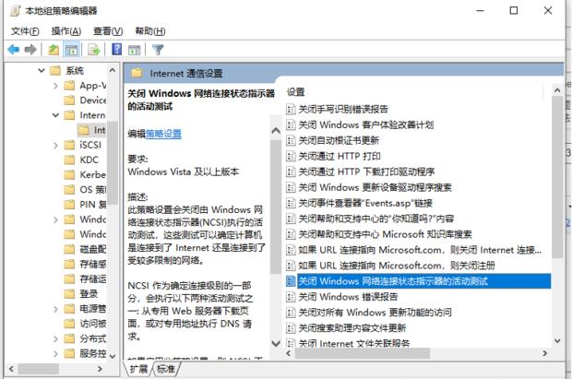Click the Up one level folder icon

point(54,49)
